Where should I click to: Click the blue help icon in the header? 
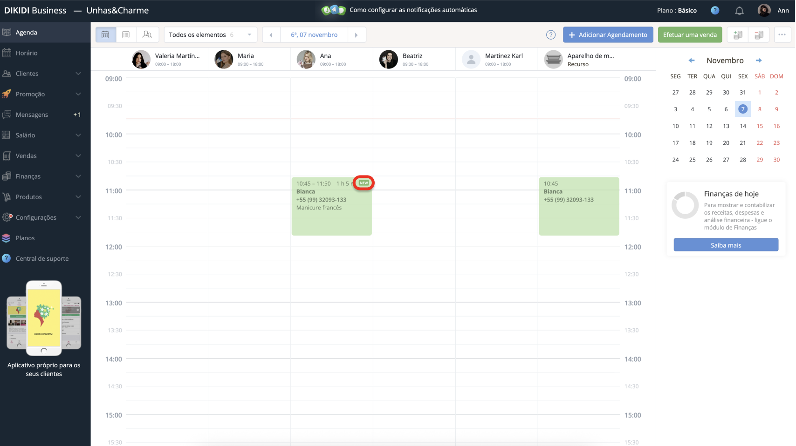pos(715,10)
